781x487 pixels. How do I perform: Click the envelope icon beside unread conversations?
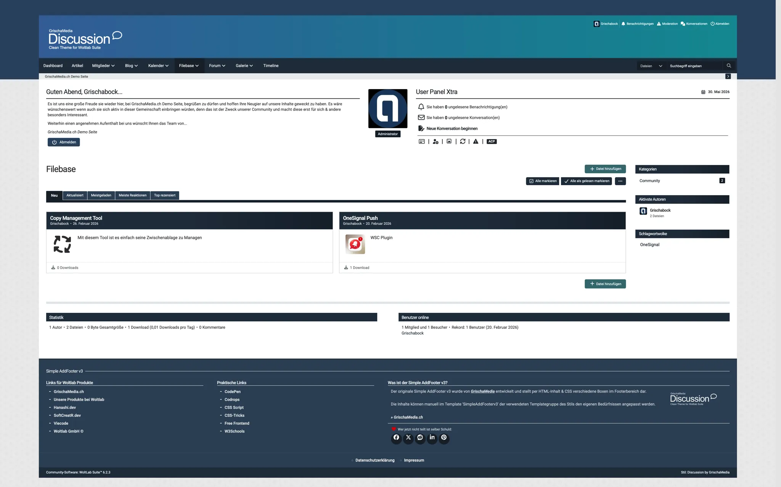point(421,117)
